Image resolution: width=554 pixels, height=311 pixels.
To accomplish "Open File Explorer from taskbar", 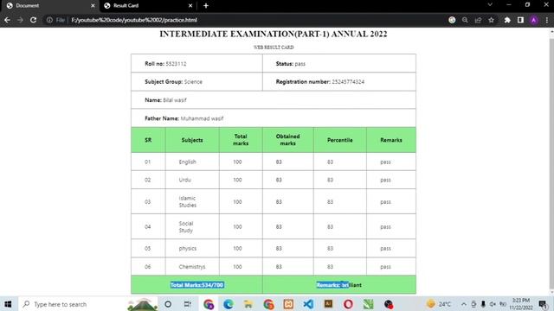I will pos(248,304).
